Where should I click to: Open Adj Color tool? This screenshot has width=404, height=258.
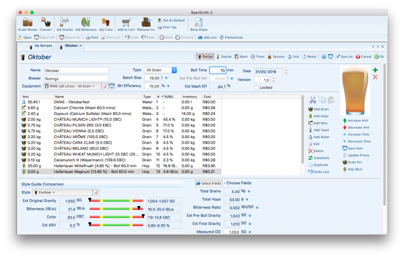point(106,24)
